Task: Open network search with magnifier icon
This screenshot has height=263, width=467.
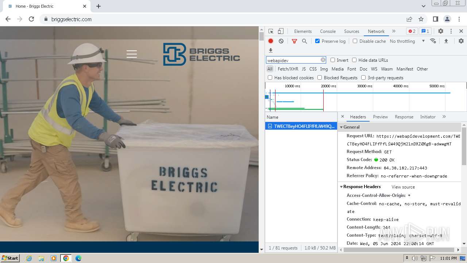Action: point(304,41)
